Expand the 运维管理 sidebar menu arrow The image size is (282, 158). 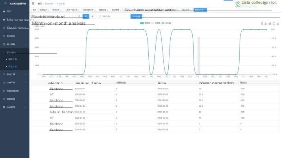[x=25, y=107]
